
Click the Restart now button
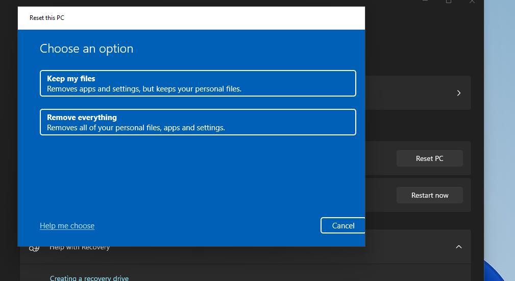429,195
